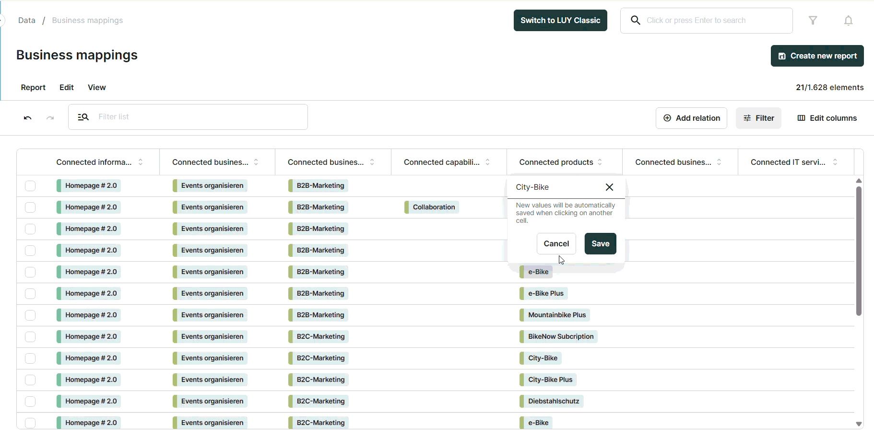Click Create new report
Image resolution: width=874 pixels, height=437 pixels.
pos(817,56)
